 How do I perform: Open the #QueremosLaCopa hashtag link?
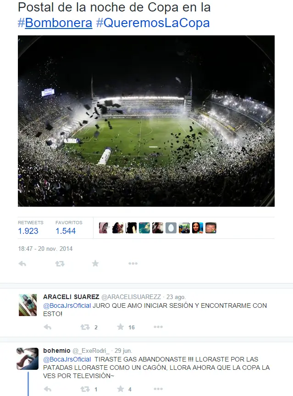153,23
